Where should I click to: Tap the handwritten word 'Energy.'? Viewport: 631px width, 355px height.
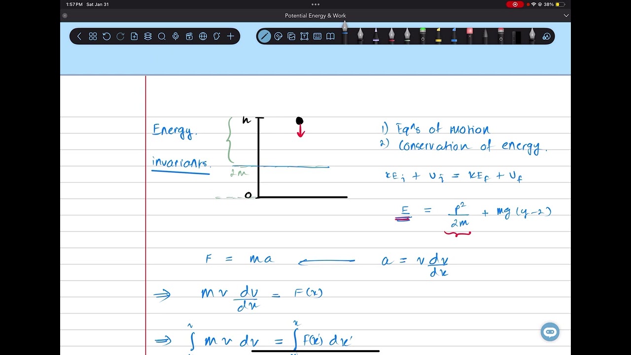point(175,131)
